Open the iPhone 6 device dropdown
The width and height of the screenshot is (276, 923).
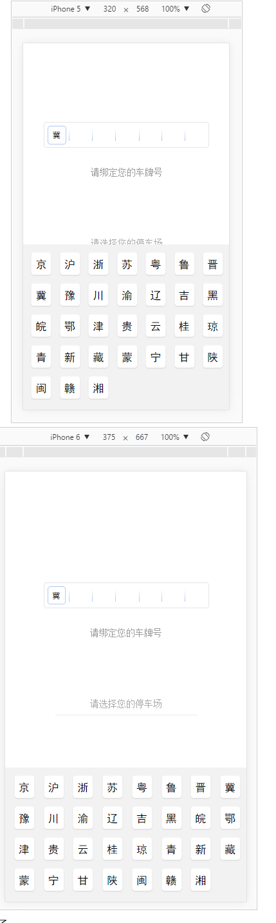tap(70, 437)
